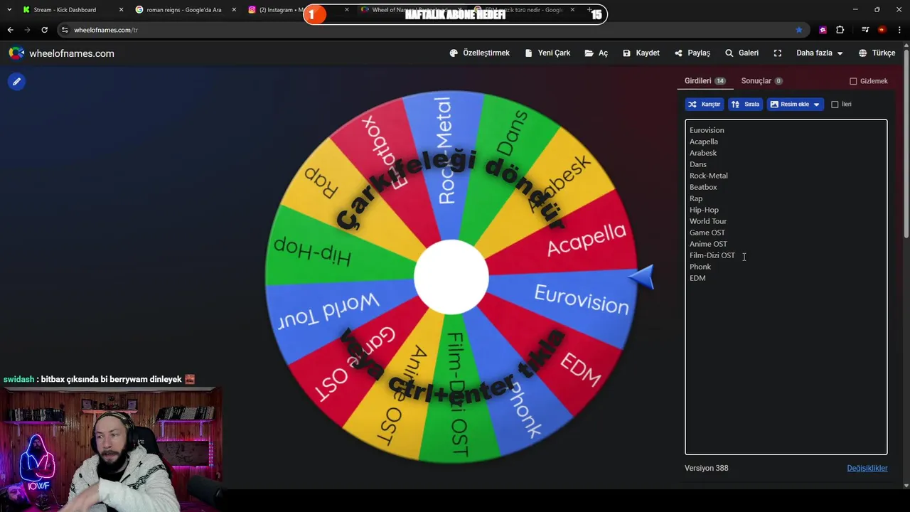910x512 pixels.
Task: Click the Phonk entry in the list
Action: pyautogui.click(x=700, y=267)
